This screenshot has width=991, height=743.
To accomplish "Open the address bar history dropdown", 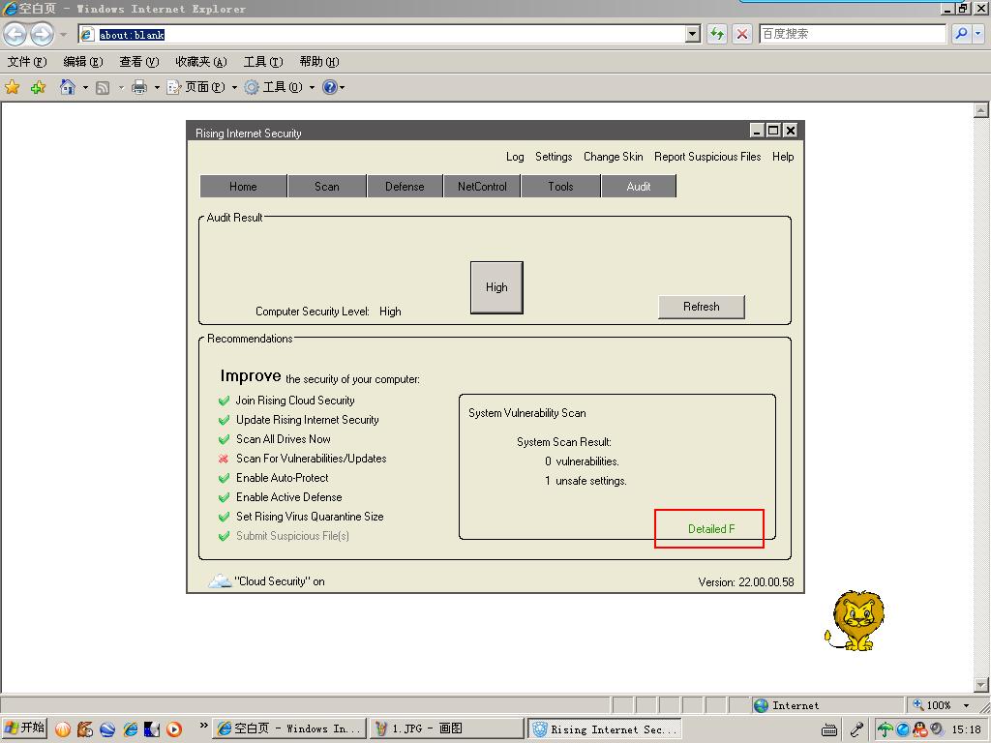I will tap(693, 34).
